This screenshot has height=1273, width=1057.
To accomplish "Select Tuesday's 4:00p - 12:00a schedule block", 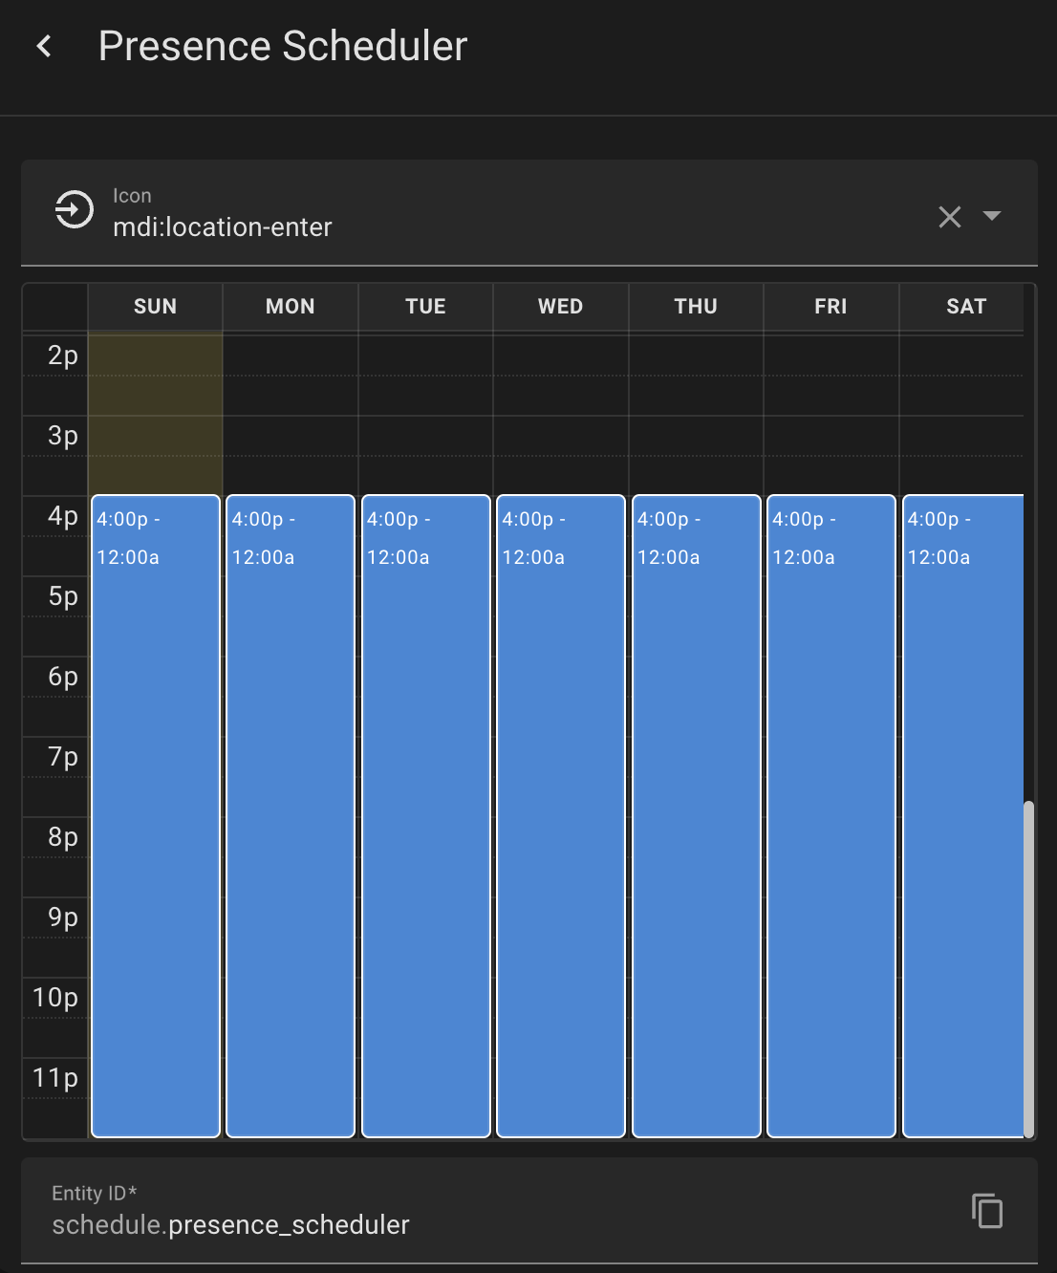I will click(426, 816).
